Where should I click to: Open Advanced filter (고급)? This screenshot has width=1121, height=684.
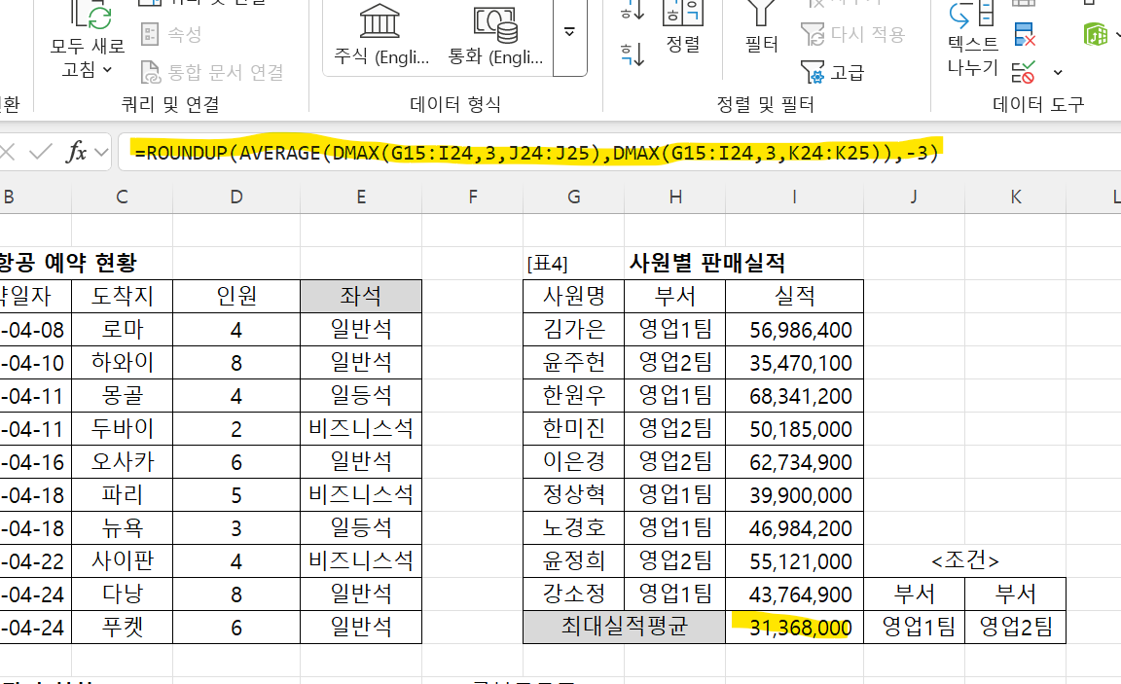(x=832, y=72)
